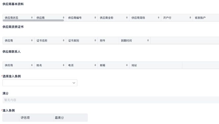
Task: Click the 供应商简称 column header text
Action: (x=138, y=18)
